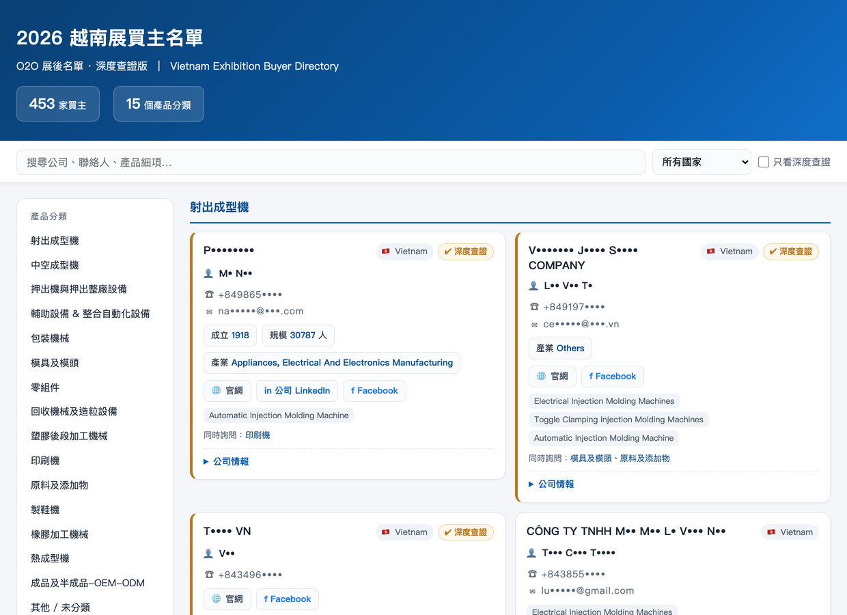Click the 453 家買主 stat badge
Image resolution: width=847 pixels, height=615 pixels.
58,104
